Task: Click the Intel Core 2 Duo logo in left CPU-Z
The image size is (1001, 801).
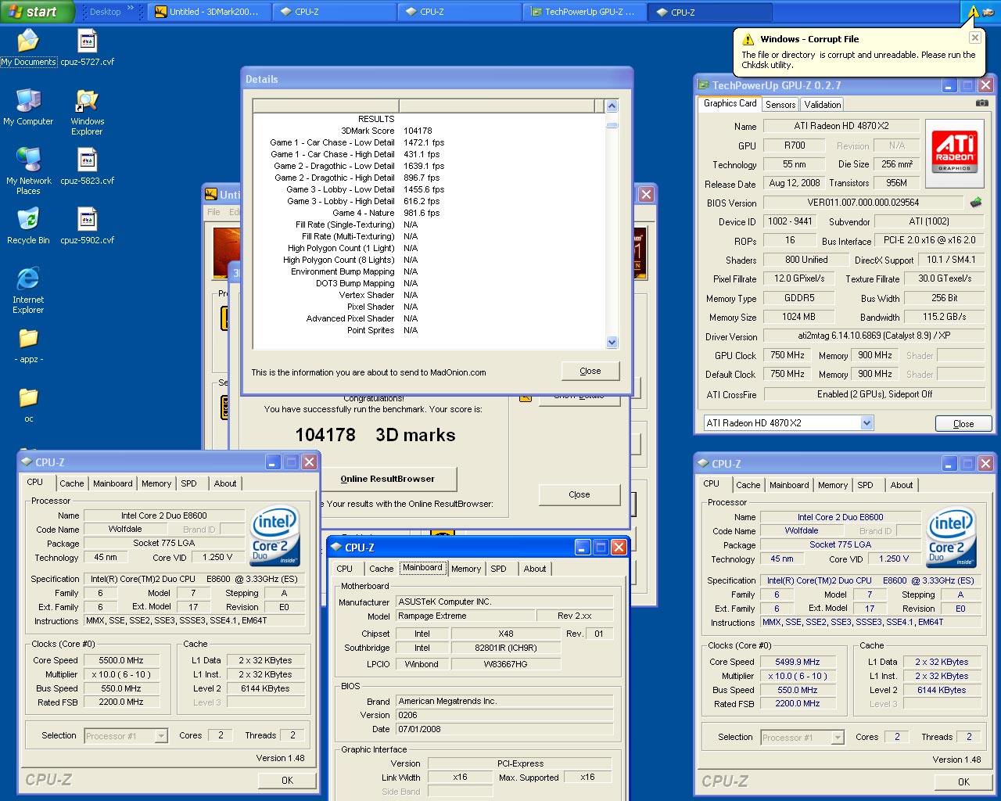Action: coord(274,537)
